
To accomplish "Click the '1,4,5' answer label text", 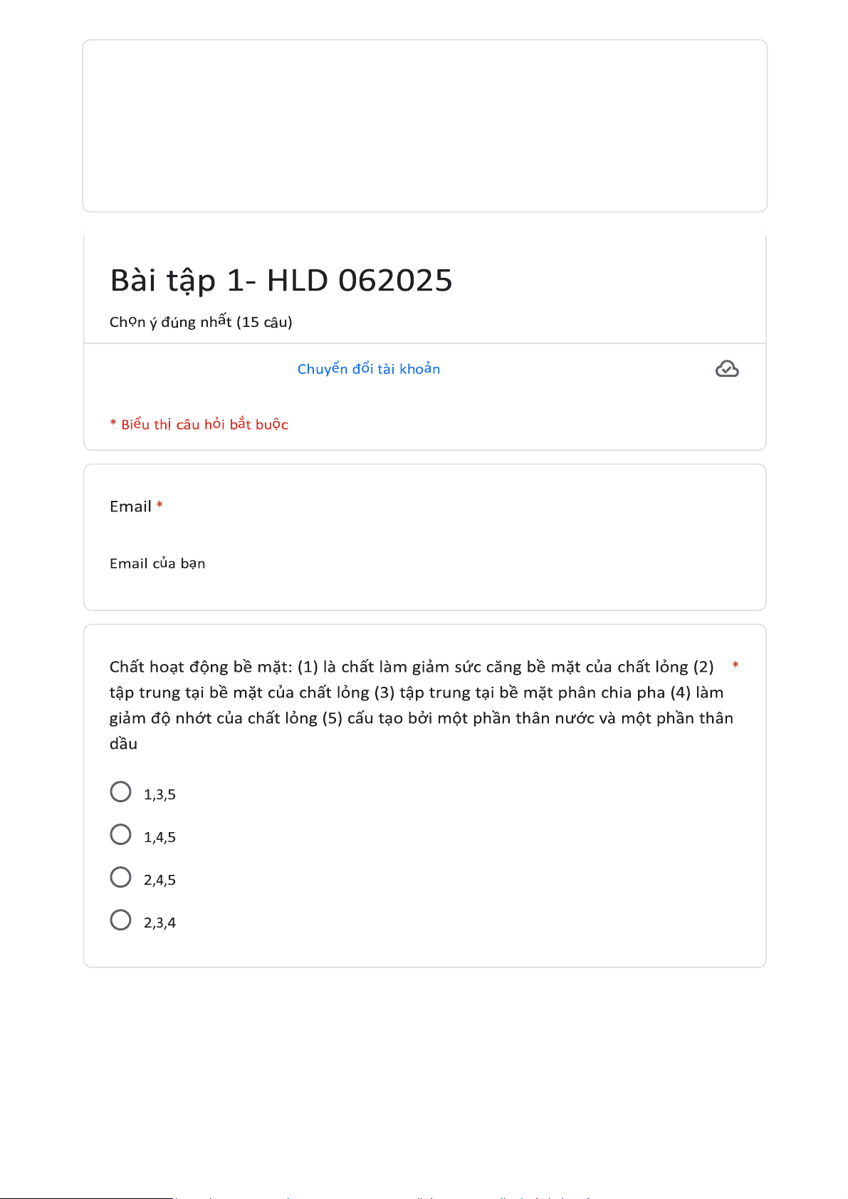I will pos(159,838).
